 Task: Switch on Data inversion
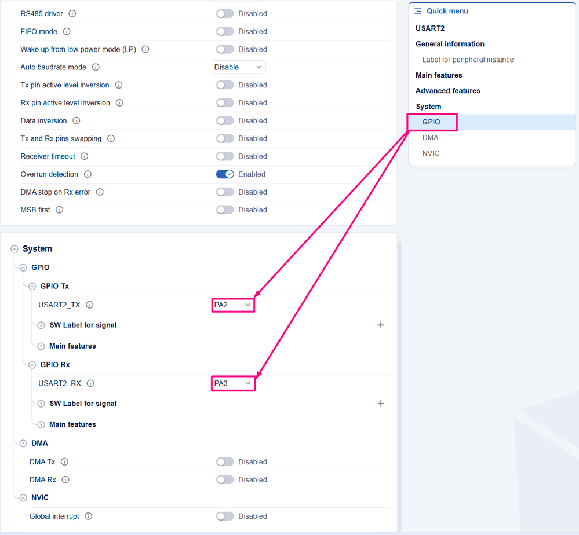(x=225, y=120)
